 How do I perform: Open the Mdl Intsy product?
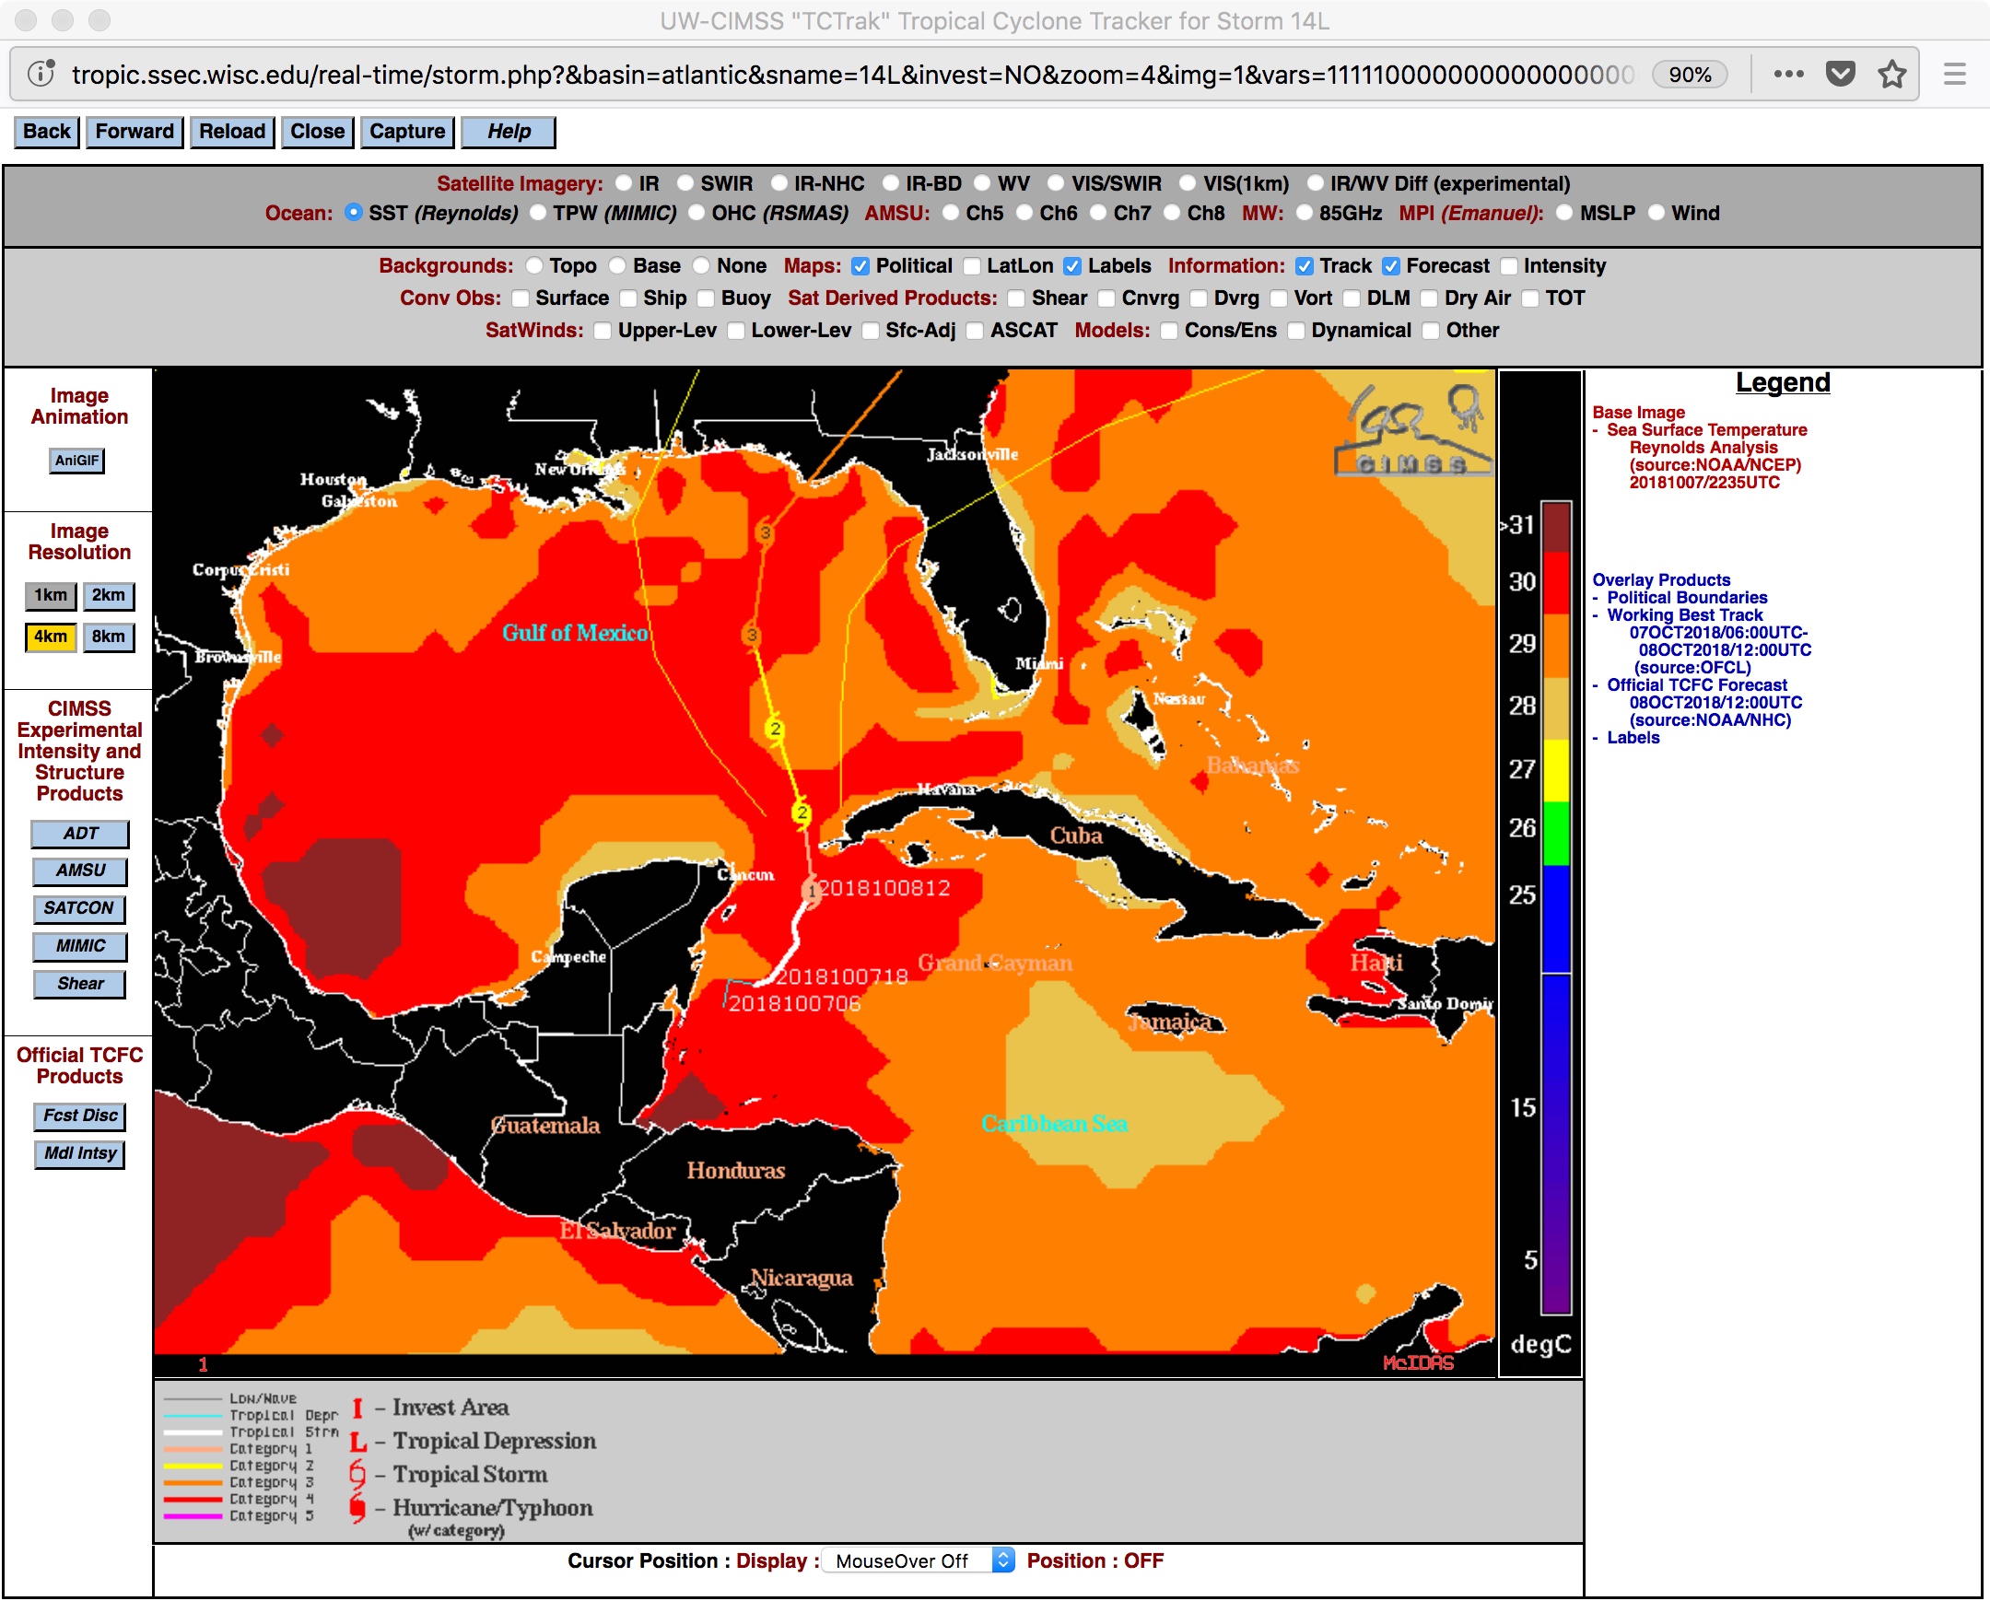coord(80,1155)
